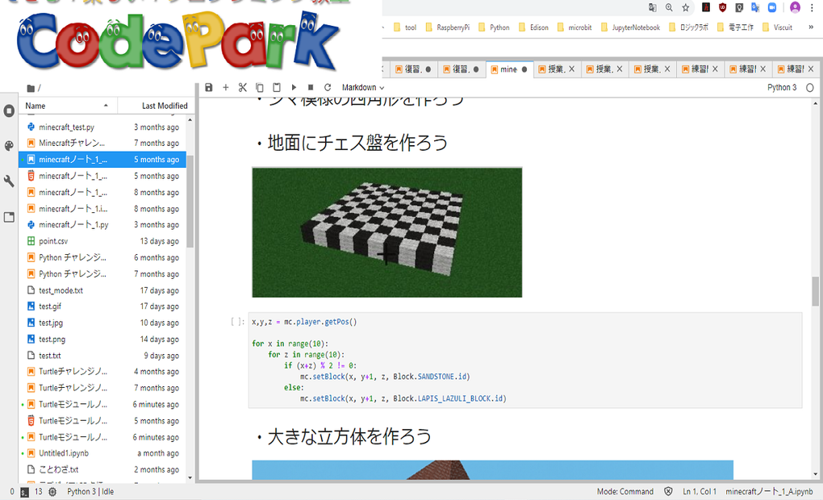Switch to the first 復習 tab
Image resolution: width=823 pixels, height=500 pixels.
pos(412,69)
